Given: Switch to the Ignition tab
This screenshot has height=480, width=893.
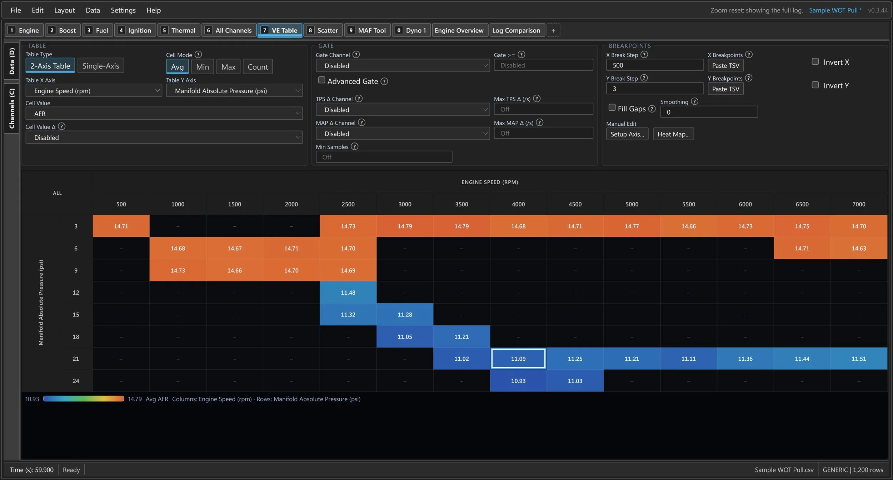Looking at the screenshot, I should tap(135, 30).
